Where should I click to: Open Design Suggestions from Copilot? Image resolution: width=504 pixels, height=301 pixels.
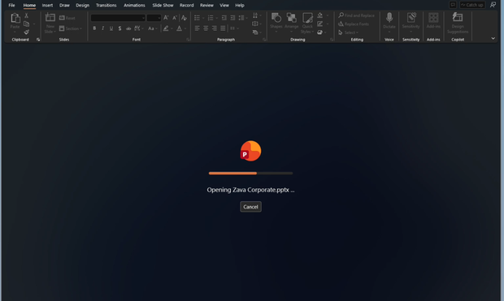(x=458, y=23)
